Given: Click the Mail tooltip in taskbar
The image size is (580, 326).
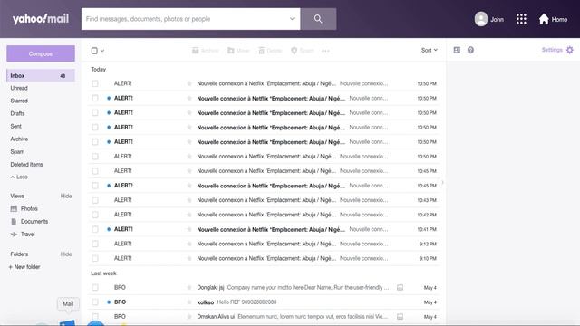Looking at the screenshot, I should 68,304.
